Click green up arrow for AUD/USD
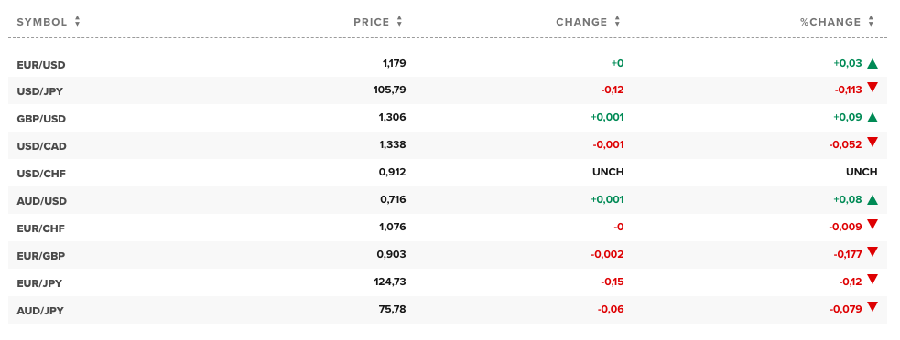Viewport: 900px width, 340px height. click(873, 200)
